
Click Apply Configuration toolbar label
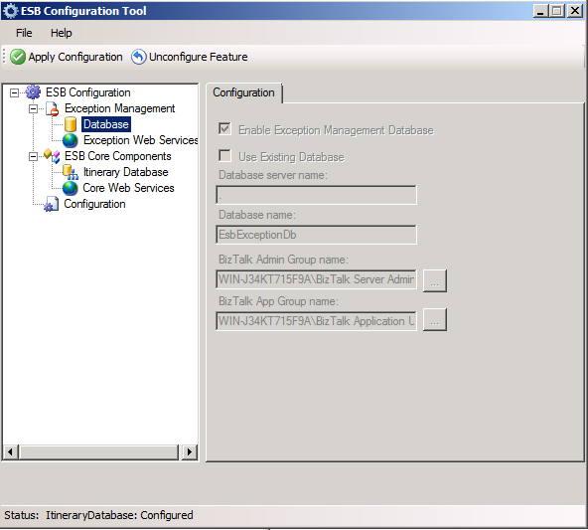click(75, 57)
